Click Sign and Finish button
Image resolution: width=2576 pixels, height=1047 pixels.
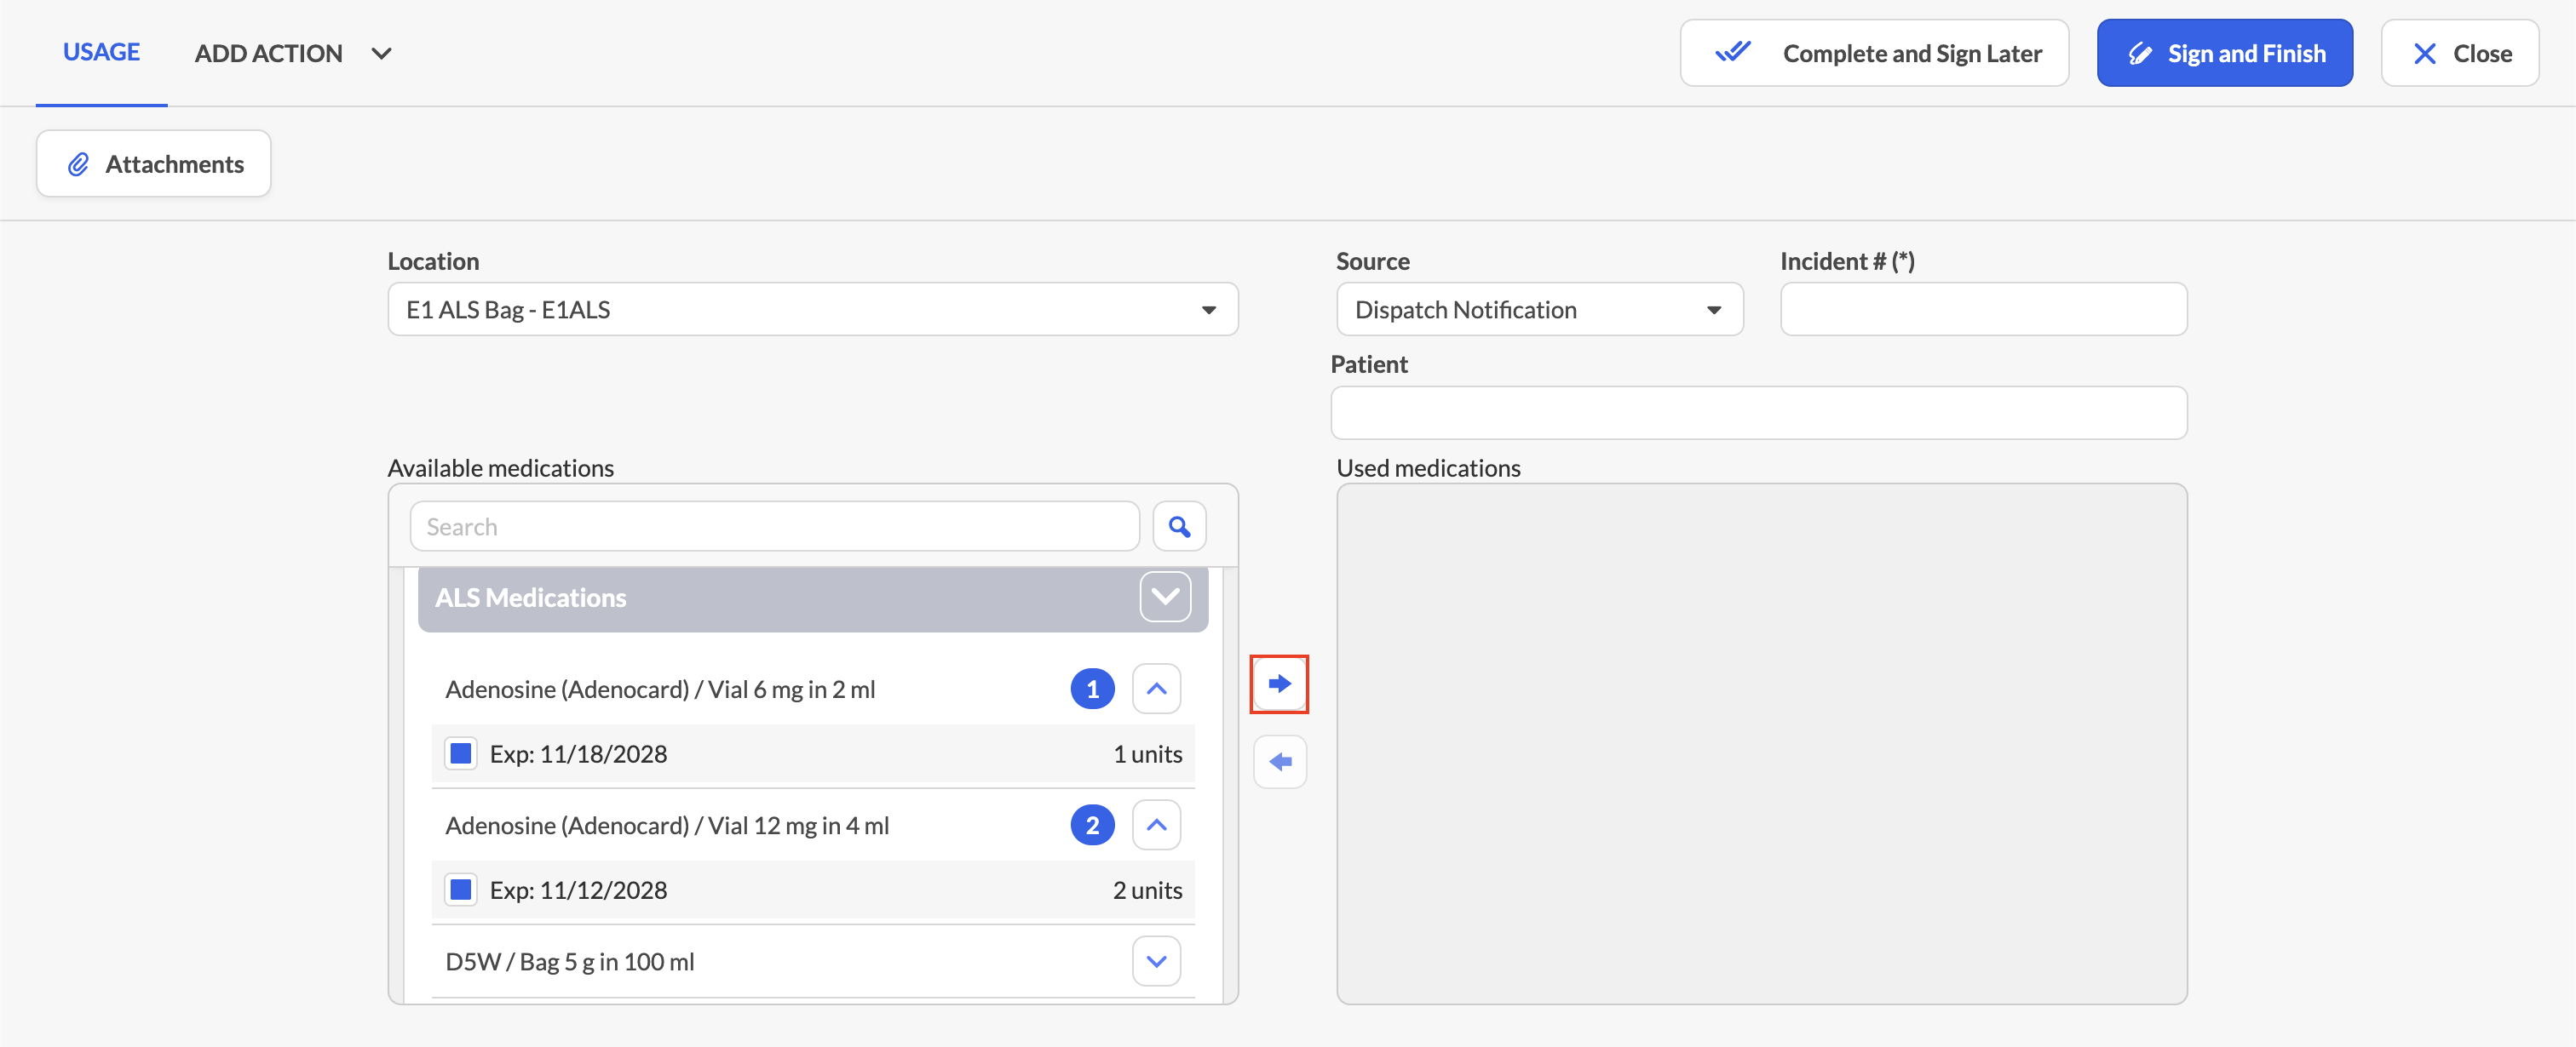2224,53
